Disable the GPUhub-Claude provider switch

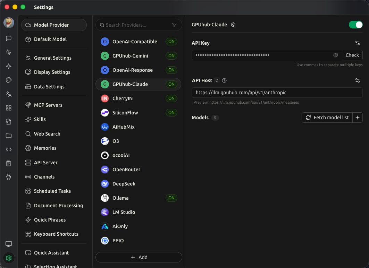355,25
